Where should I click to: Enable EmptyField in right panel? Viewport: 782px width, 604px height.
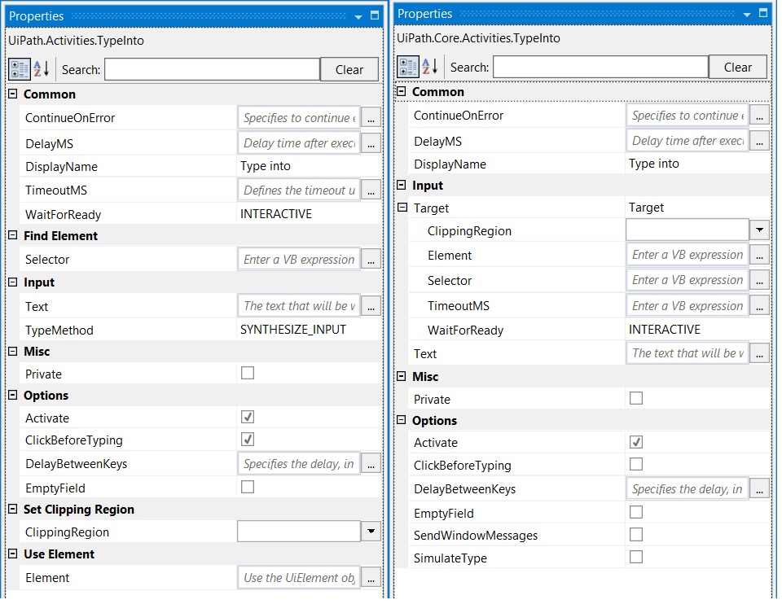[636, 512]
